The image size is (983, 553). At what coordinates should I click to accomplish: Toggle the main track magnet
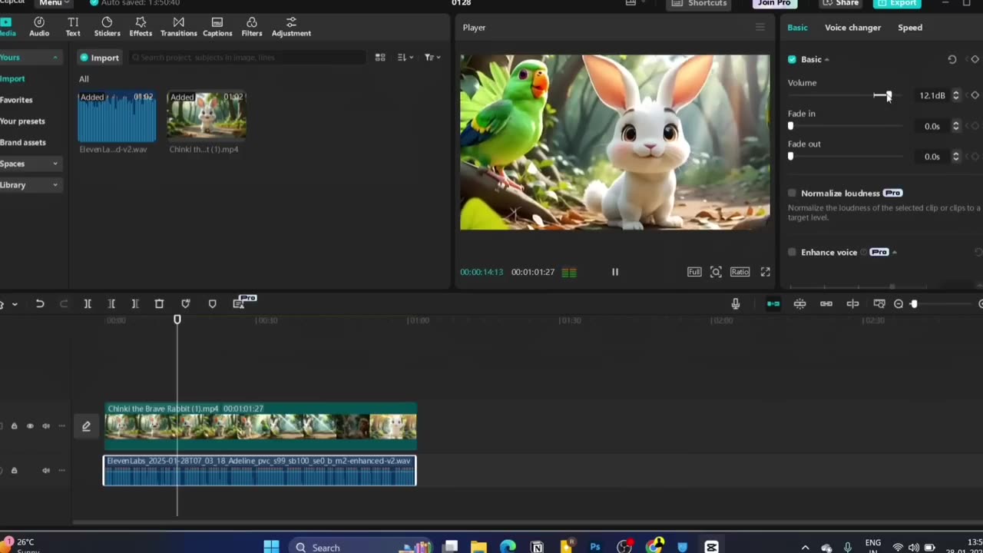(x=773, y=304)
